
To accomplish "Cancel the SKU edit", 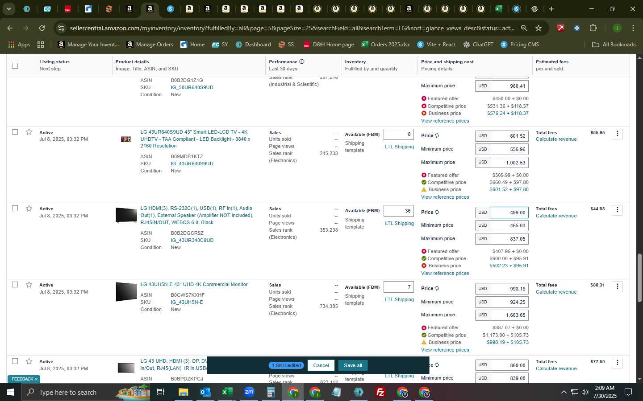I will [321, 365].
